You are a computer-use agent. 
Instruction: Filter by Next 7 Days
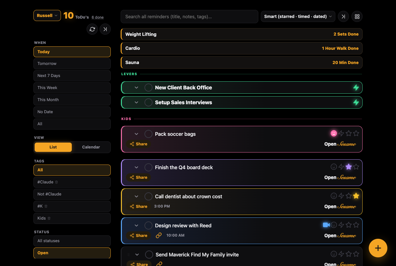coord(72,76)
